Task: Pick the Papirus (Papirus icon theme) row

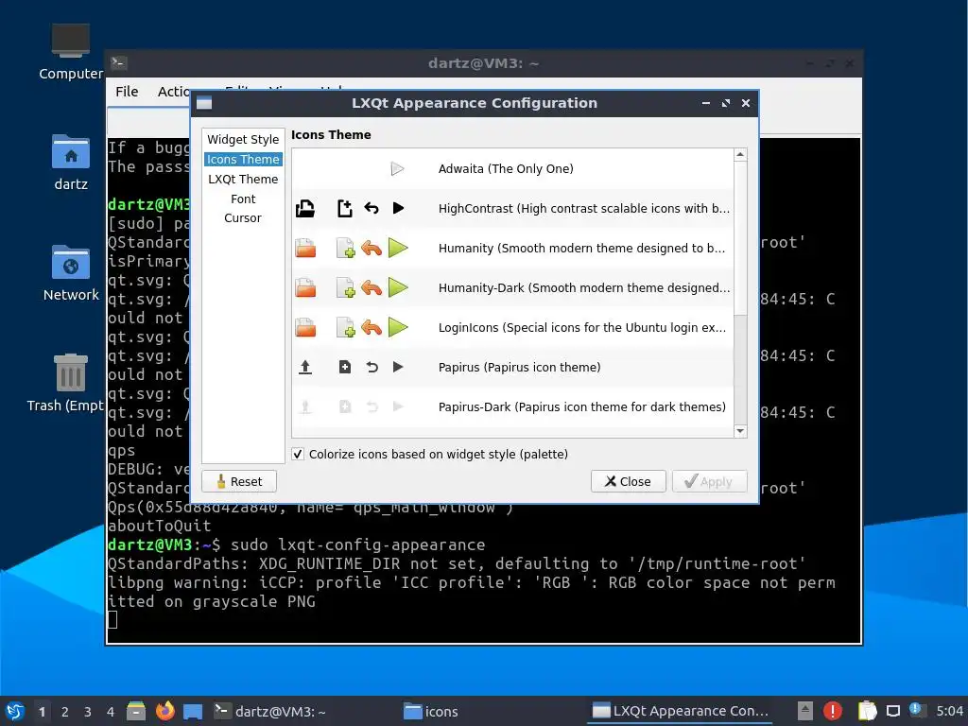Action: [512, 368]
